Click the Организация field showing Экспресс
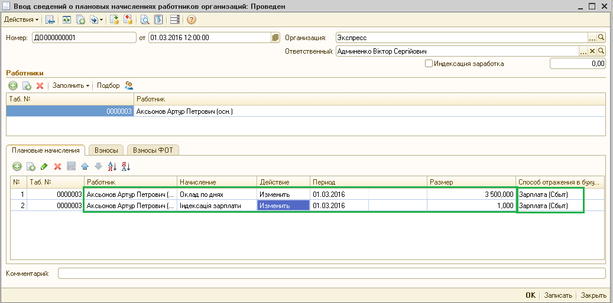Viewport: 613px width, 303px height. pos(462,38)
